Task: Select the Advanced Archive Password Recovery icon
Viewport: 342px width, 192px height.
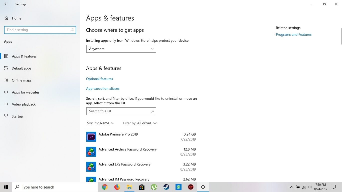Action: pos(91,152)
